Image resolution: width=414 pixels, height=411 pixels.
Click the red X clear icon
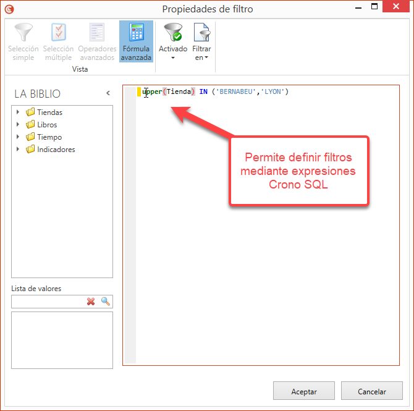91,301
